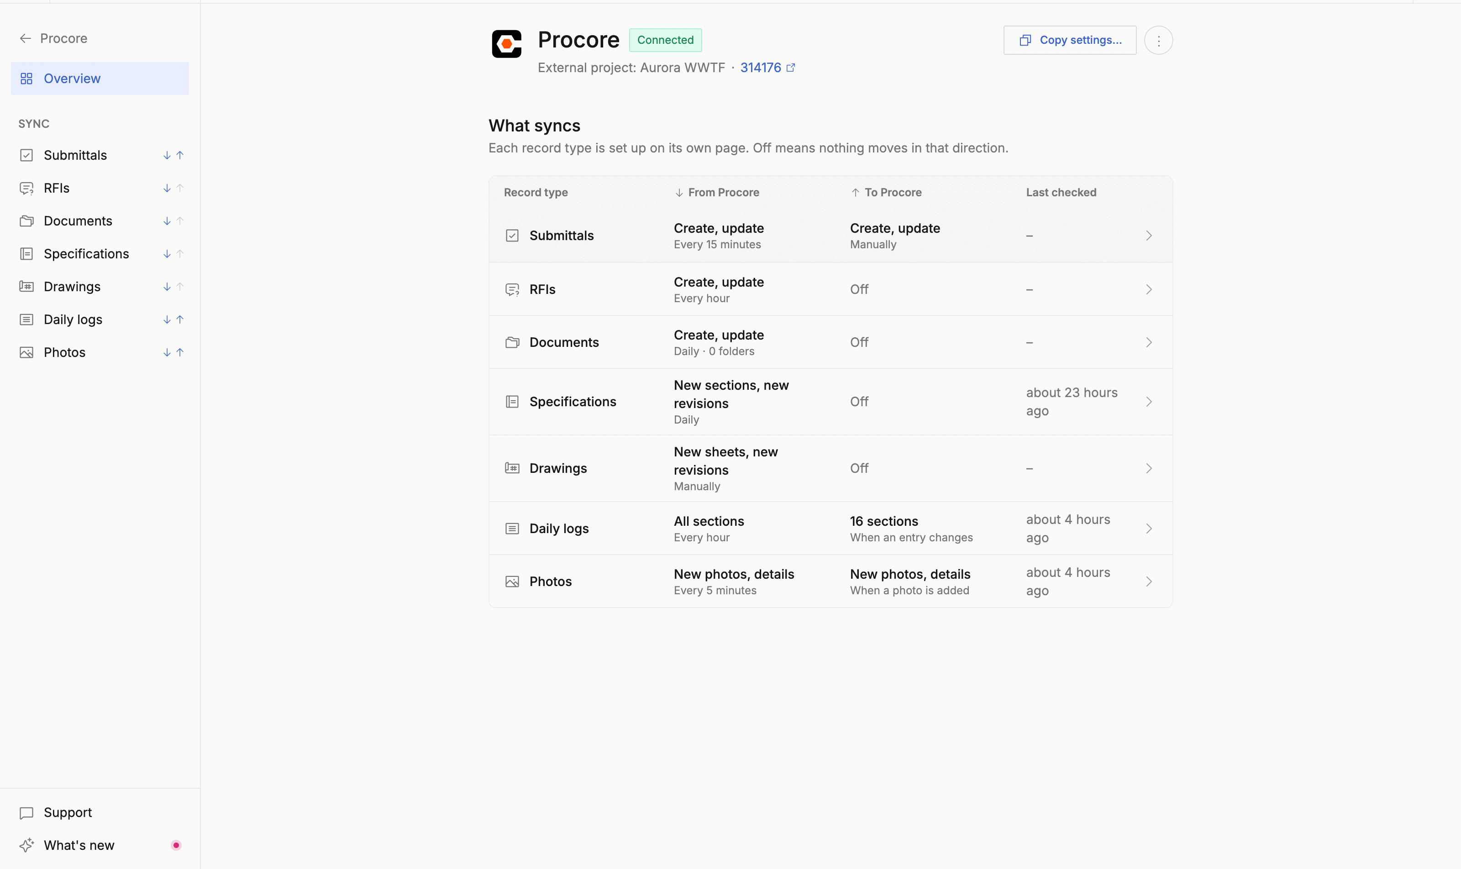Select Drawings in the sidebar
1461x869 pixels.
click(100, 286)
